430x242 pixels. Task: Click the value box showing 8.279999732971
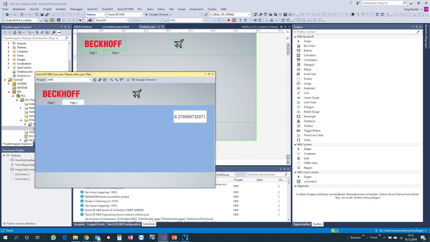[x=190, y=117]
